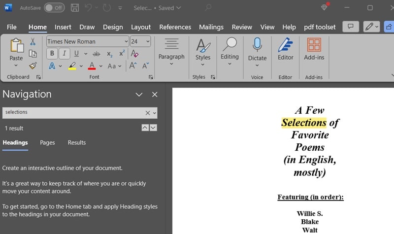The image size is (394, 234).
Task: Open the Styles pane dialog launcher
Action: point(213,77)
